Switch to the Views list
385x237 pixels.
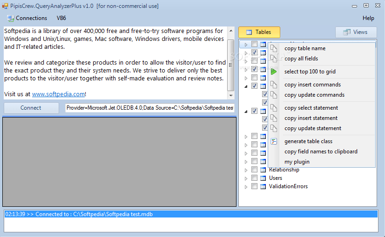(356, 32)
